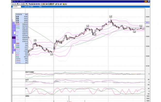The height and width of the screenshot is (102, 161).
Task: Select the green pencil draw-line tool
Action: click(x=56, y=4)
